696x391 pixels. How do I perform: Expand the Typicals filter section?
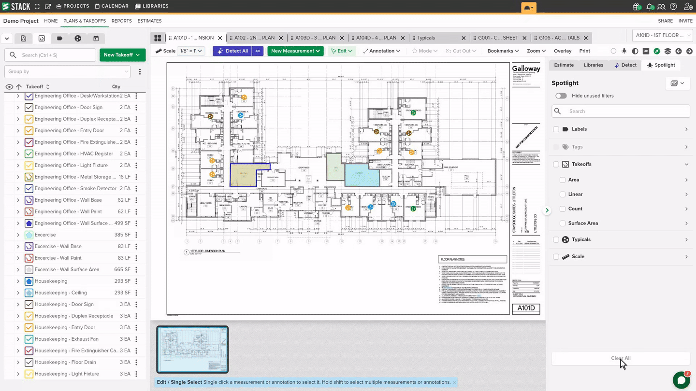tap(686, 240)
